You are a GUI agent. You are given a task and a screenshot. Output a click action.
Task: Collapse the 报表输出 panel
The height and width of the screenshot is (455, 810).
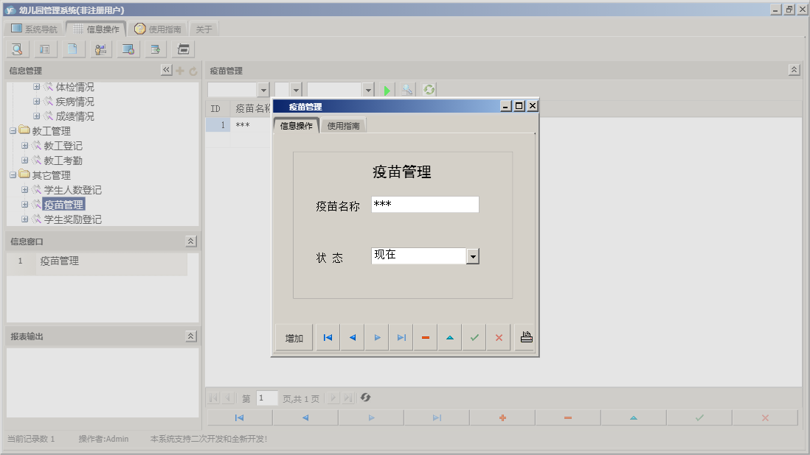(190, 335)
